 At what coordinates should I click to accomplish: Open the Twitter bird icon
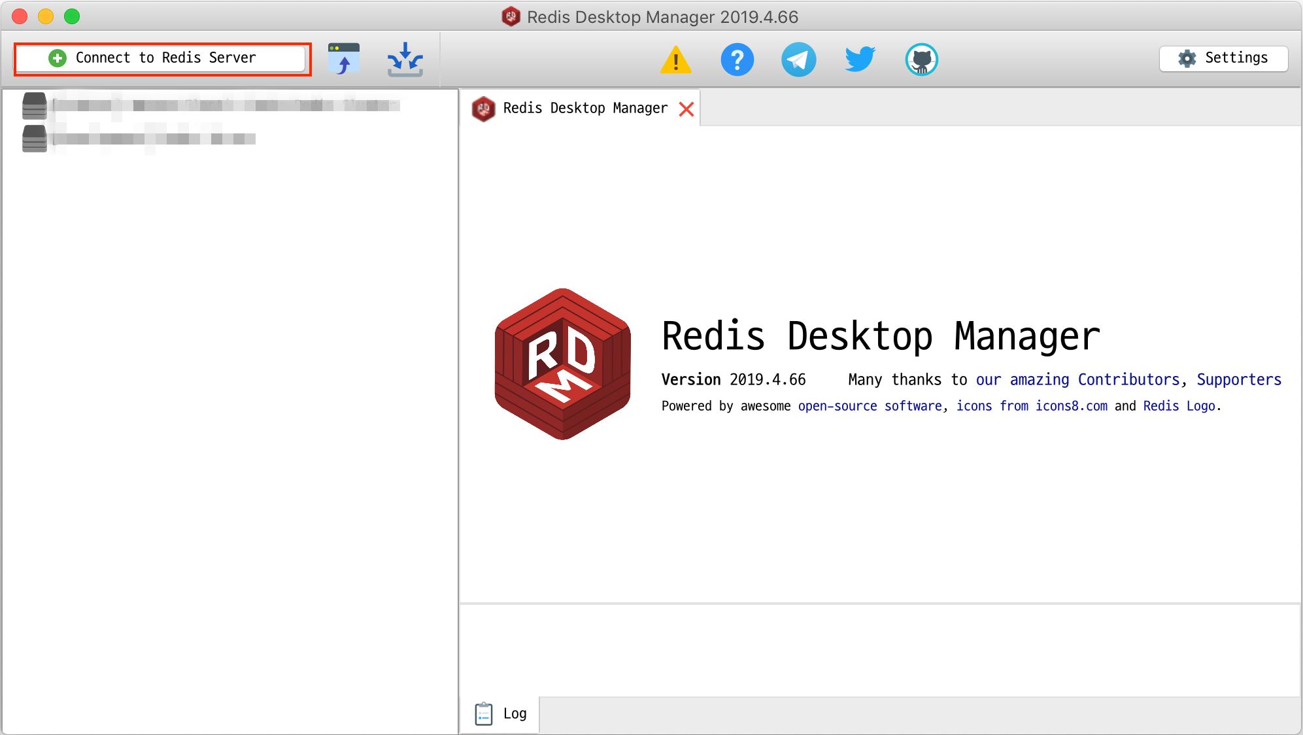point(860,60)
